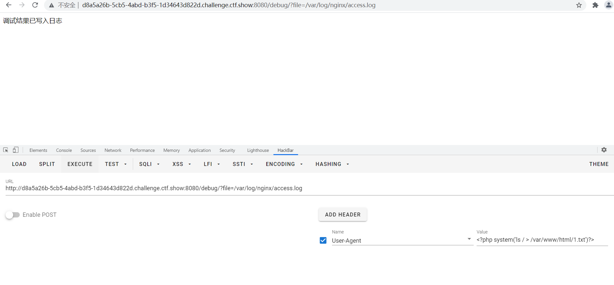Open the user profile avatar icon
614x285 pixels.
(609, 5)
